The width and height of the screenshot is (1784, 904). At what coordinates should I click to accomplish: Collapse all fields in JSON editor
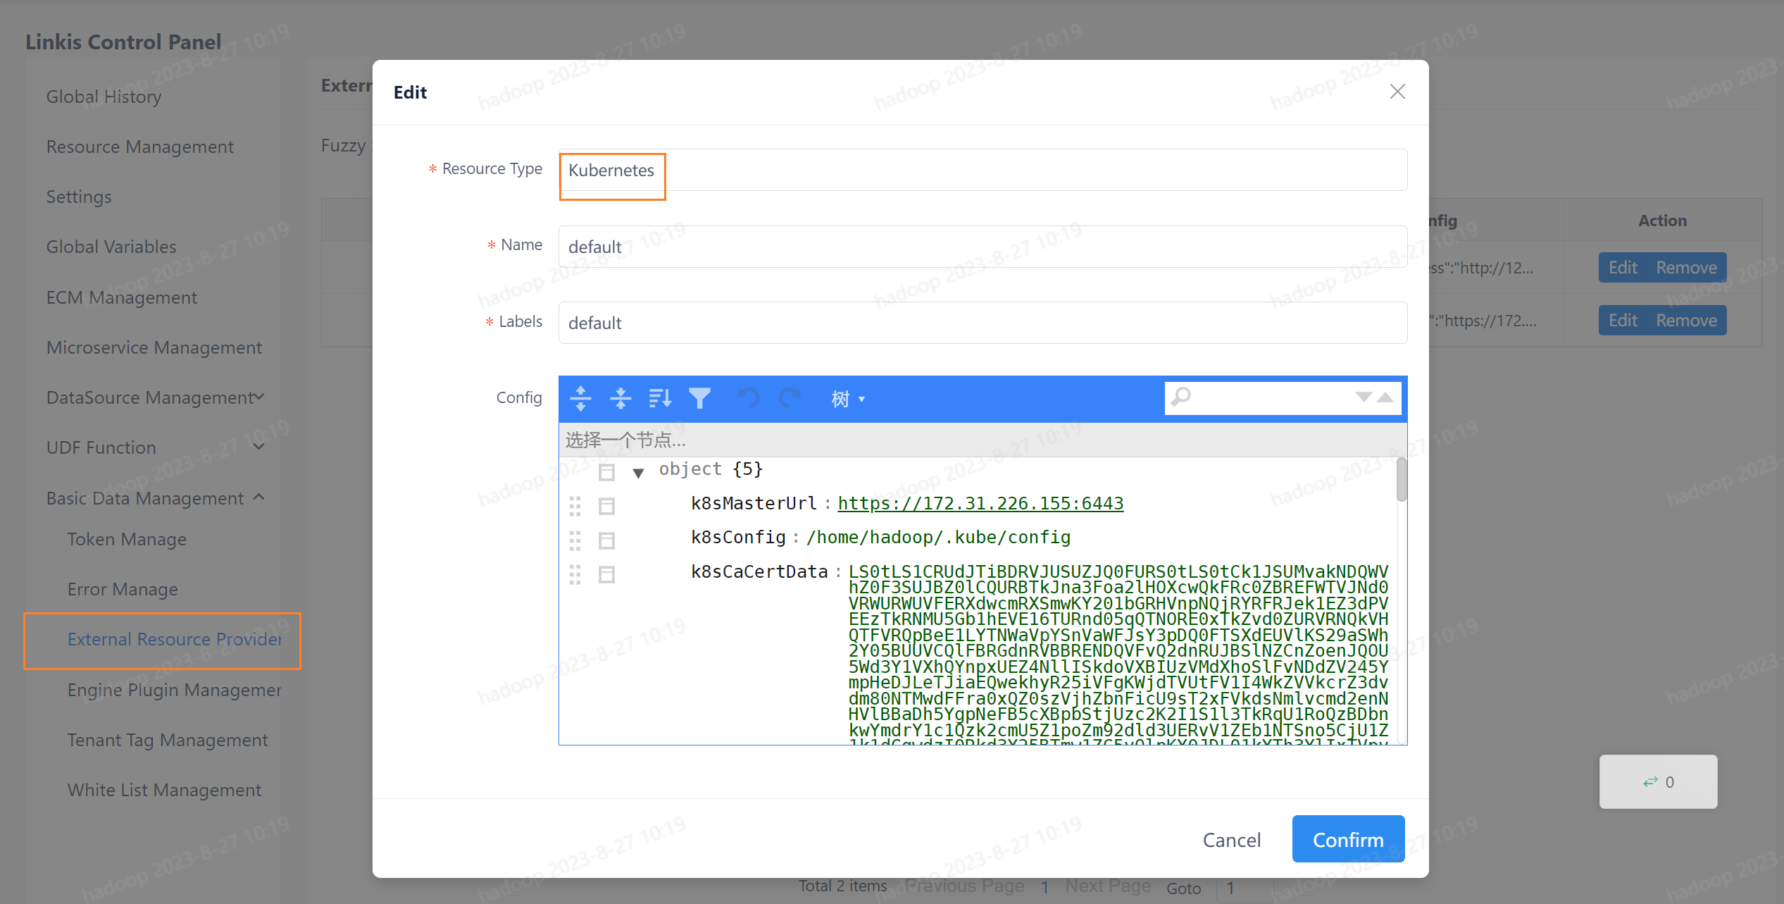click(x=620, y=398)
